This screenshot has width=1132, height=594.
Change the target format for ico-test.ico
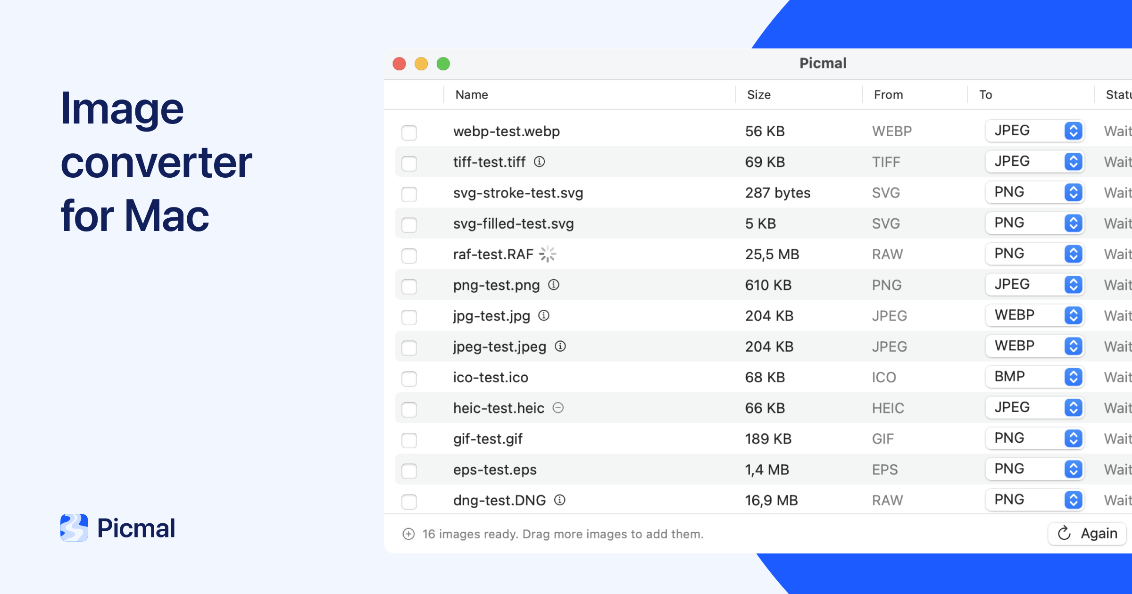pyautogui.click(x=1034, y=377)
